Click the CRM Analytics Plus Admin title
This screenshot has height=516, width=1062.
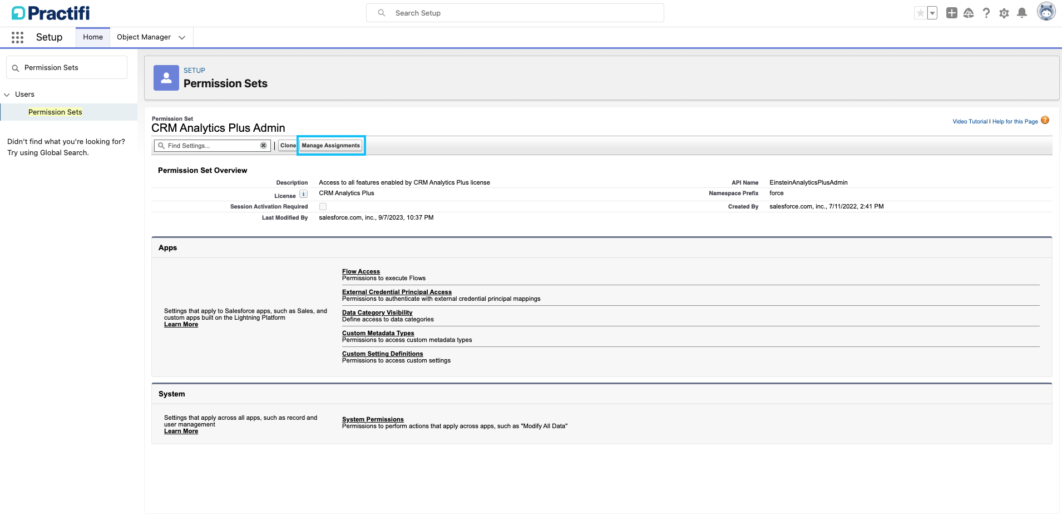[218, 128]
